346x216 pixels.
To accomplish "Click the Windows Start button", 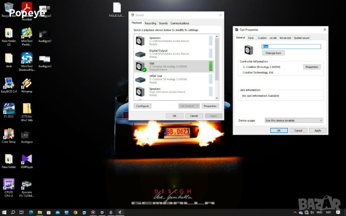I will [x=4, y=212].
